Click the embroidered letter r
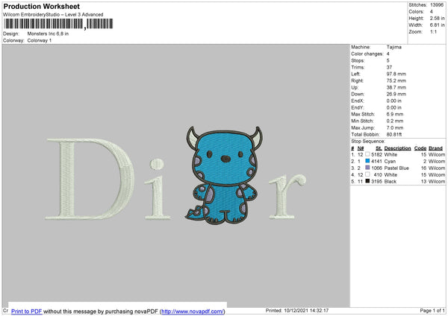 [x=287, y=196]
